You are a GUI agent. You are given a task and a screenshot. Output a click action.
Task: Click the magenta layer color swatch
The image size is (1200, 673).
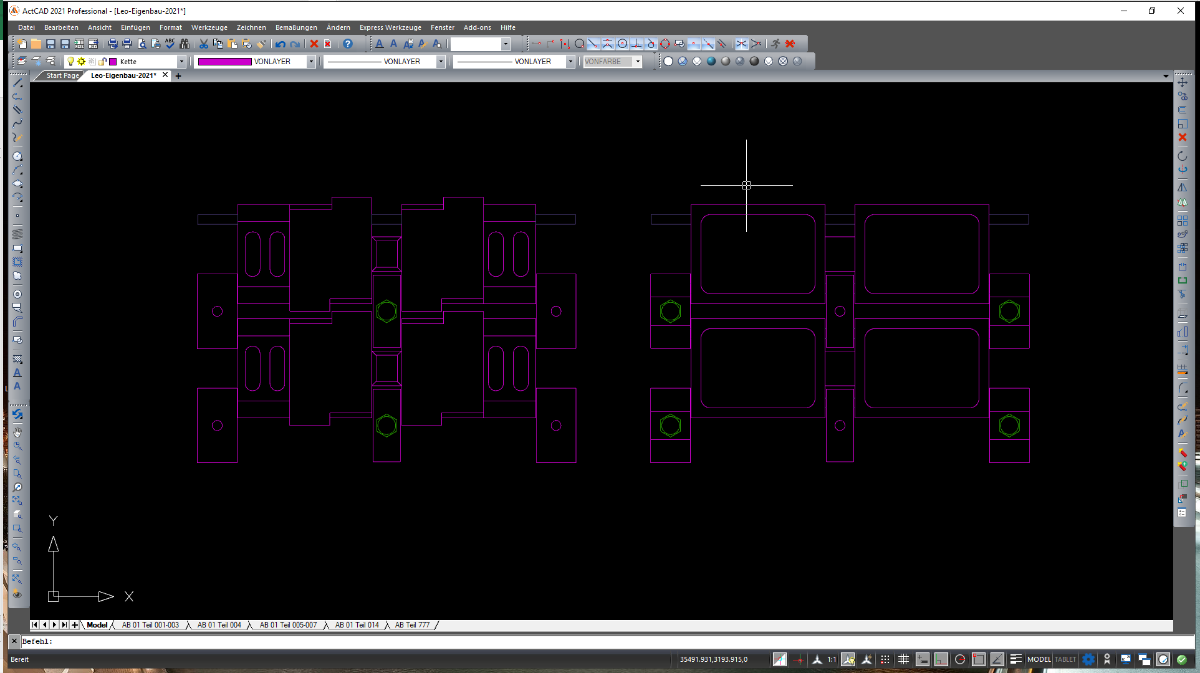pos(113,62)
